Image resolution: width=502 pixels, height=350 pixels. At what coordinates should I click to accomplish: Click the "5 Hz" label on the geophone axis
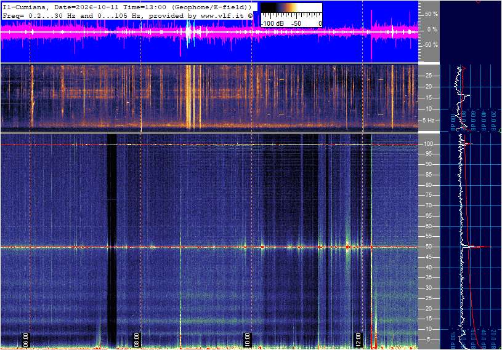pyautogui.click(x=428, y=121)
